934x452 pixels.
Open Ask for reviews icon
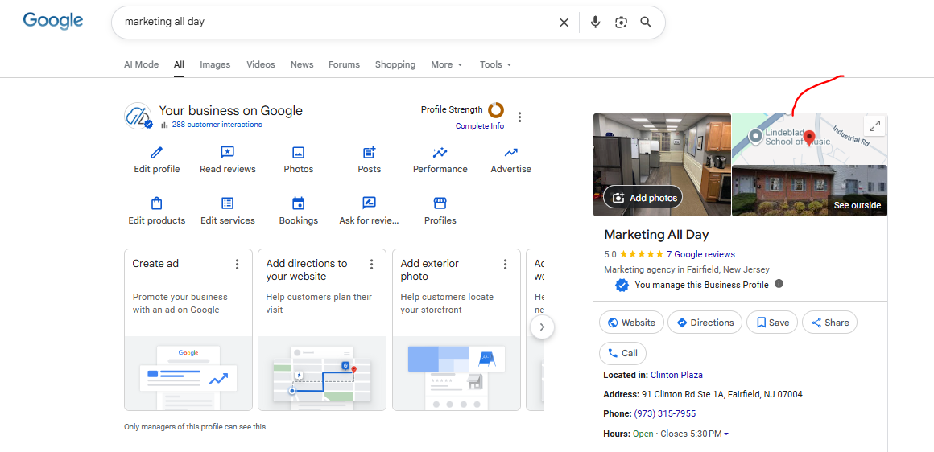point(370,203)
